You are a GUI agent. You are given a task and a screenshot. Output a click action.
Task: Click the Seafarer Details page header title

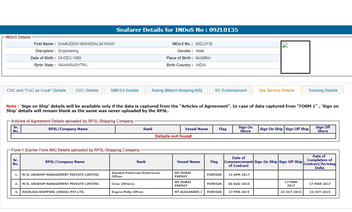[x=177, y=30]
